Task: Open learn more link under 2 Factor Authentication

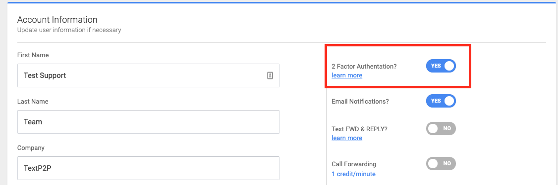Action: [x=347, y=75]
